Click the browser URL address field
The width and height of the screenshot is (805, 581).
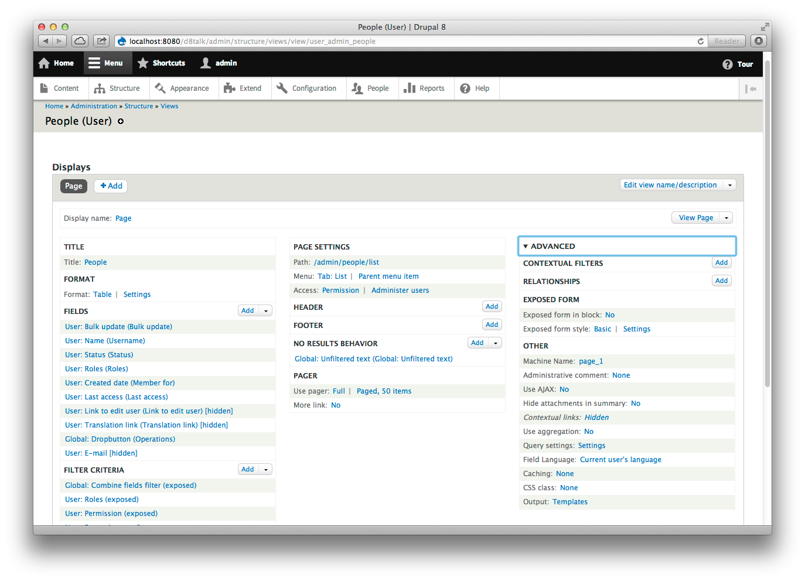pos(410,41)
